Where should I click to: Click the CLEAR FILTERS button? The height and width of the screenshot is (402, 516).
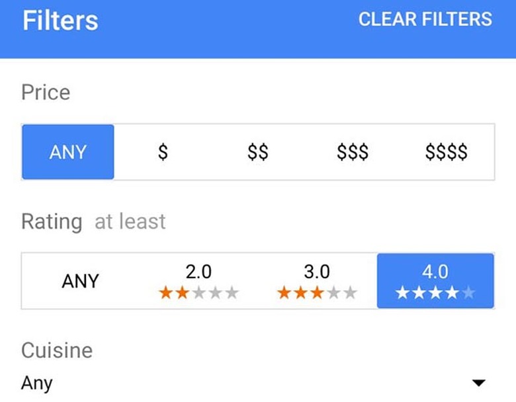click(x=425, y=19)
